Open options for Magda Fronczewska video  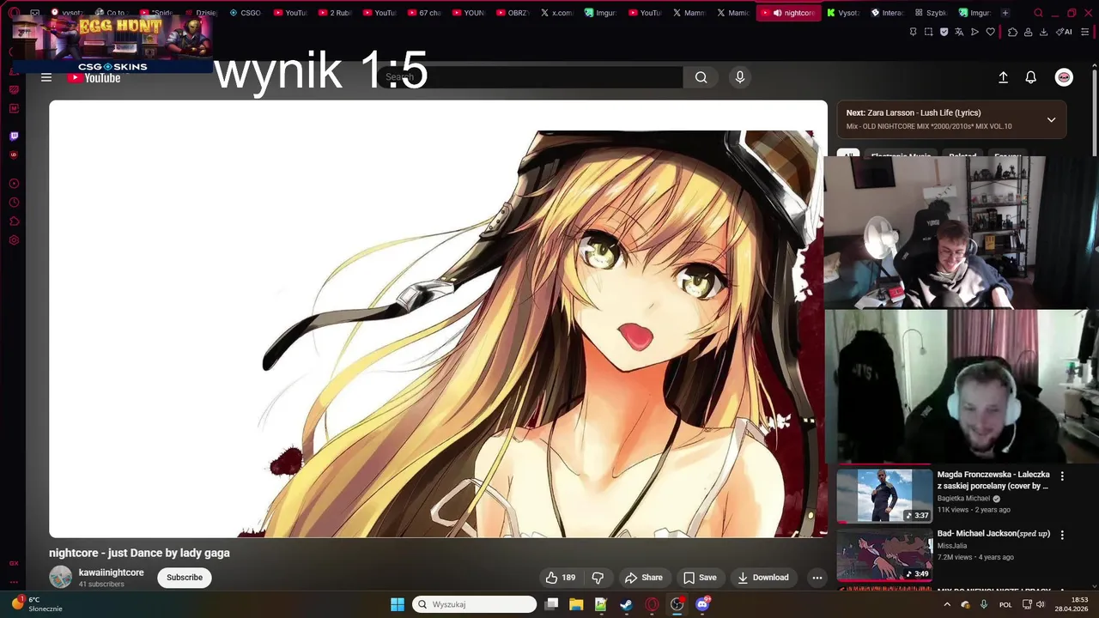click(1062, 476)
